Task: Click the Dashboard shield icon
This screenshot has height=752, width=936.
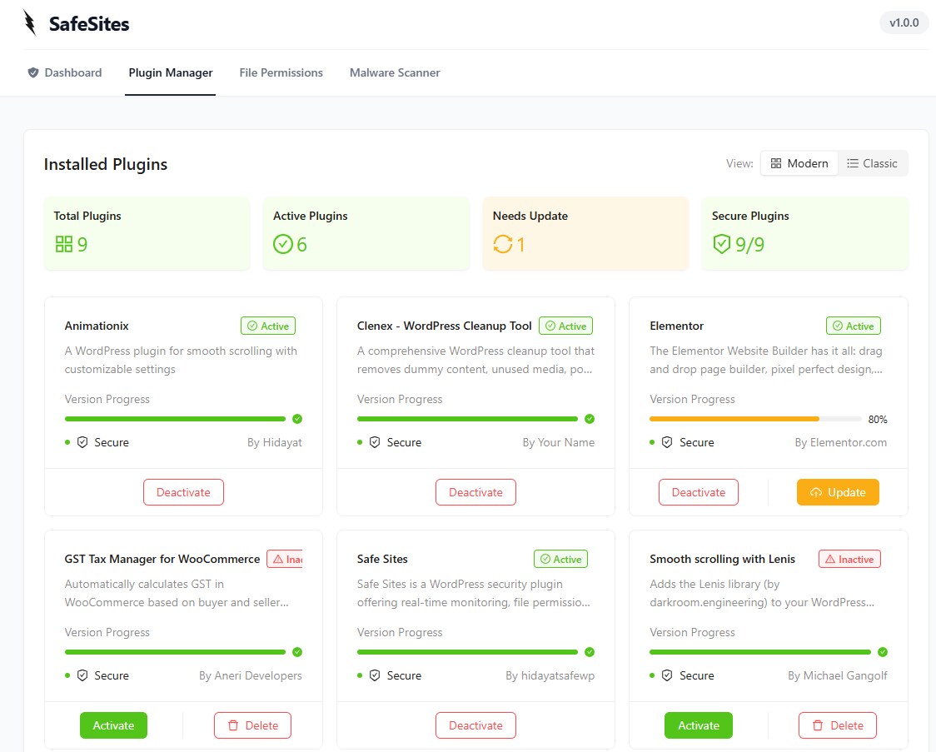Action: point(33,72)
